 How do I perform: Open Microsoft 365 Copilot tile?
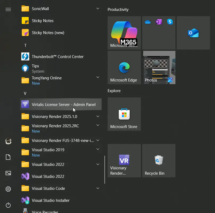pos(124,33)
